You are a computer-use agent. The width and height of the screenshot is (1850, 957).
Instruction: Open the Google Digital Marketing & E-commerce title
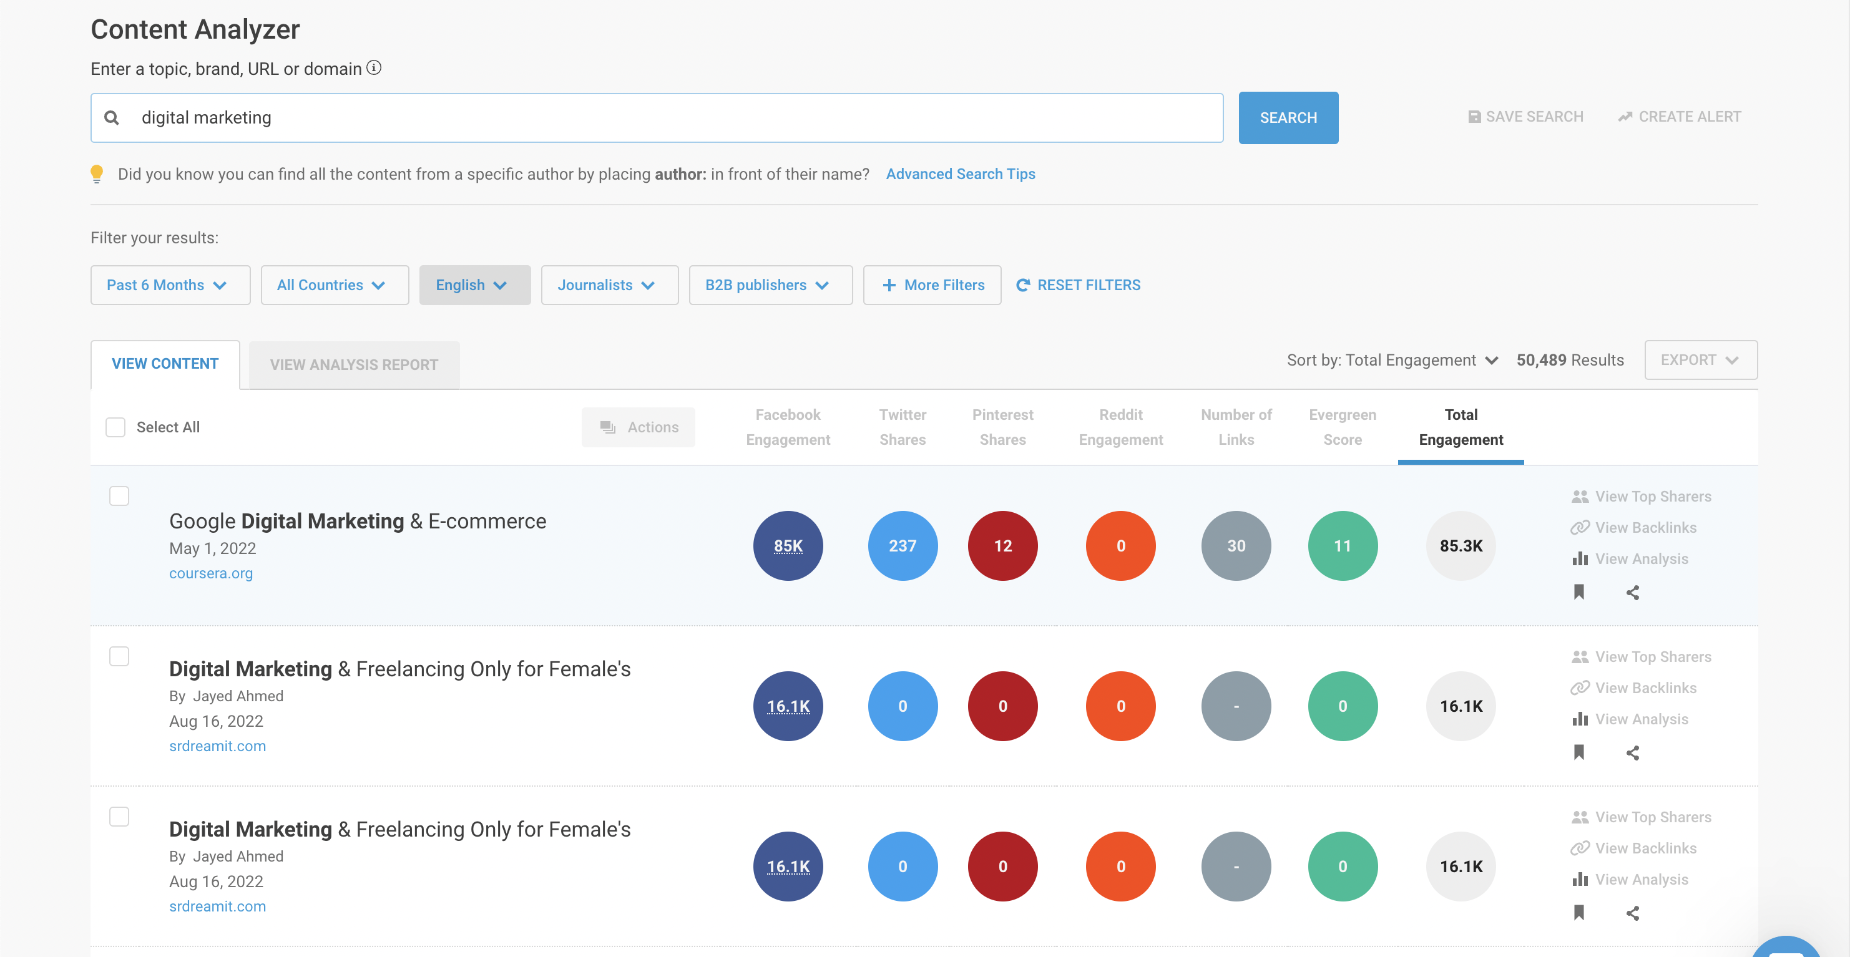tap(358, 521)
